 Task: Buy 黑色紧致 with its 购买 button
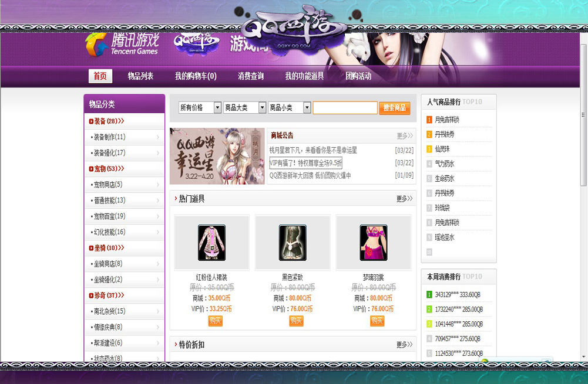pos(296,321)
